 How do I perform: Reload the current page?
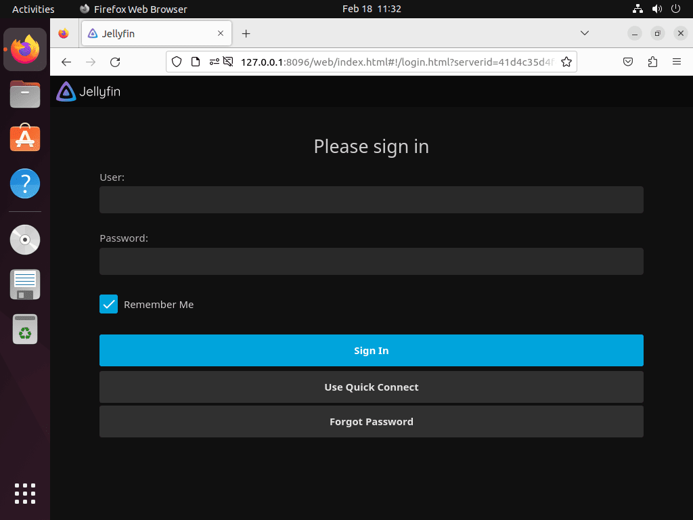click(115, 62)
